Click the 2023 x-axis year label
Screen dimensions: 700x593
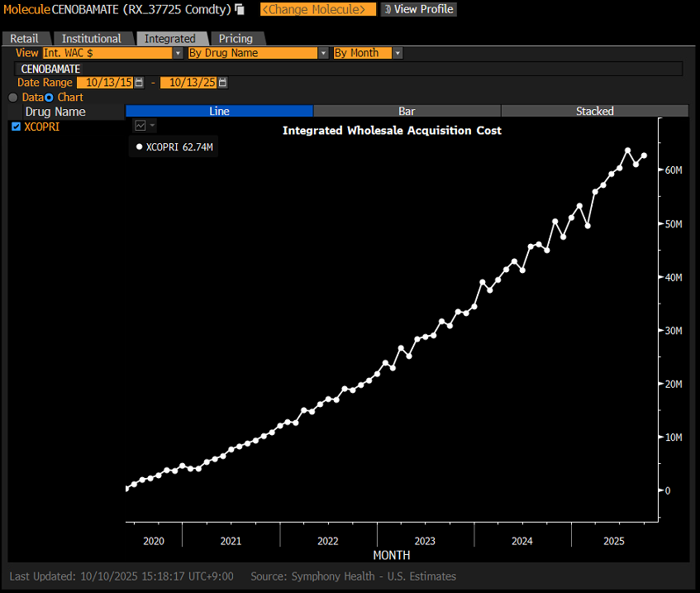coord(425,541)
